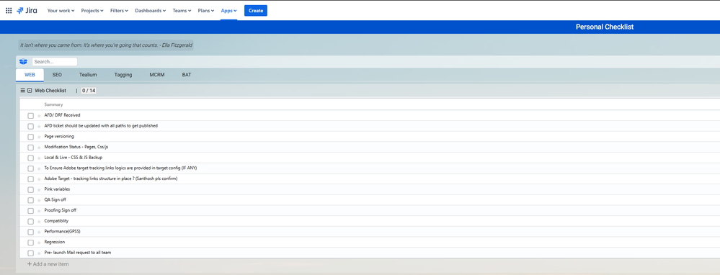Switch to the Tealium tab

coord(88,75)
